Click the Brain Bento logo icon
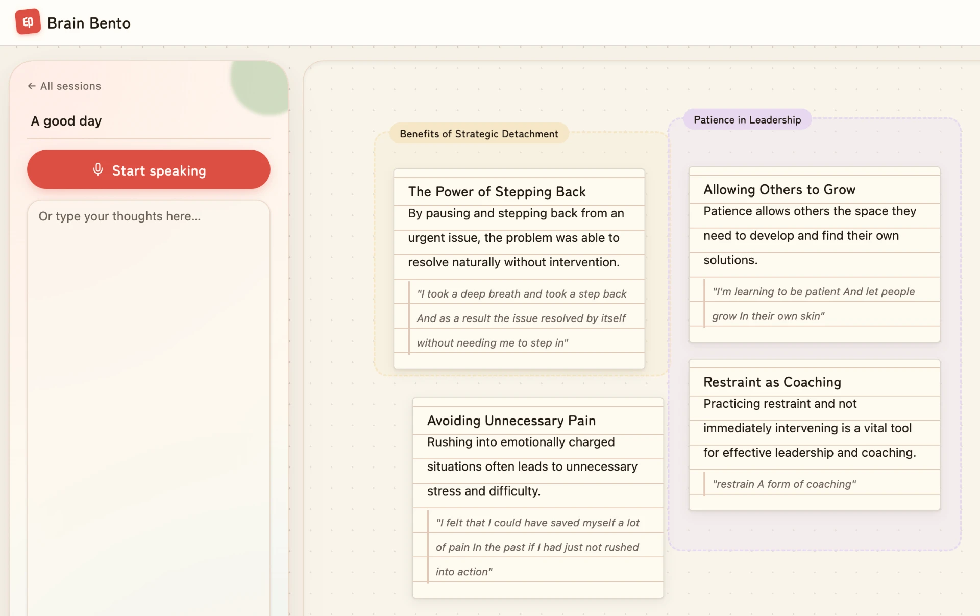This screenshot has height=616, width=980. click(x=28, y=22)
